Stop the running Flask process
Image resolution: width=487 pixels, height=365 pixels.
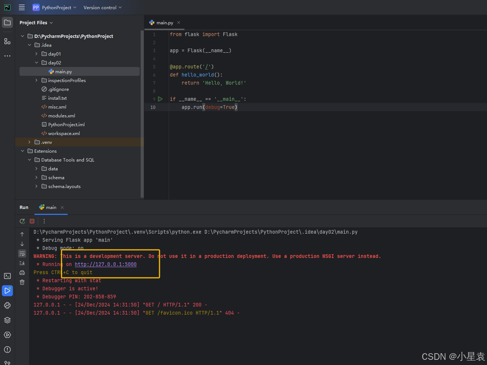click(32, 221)
